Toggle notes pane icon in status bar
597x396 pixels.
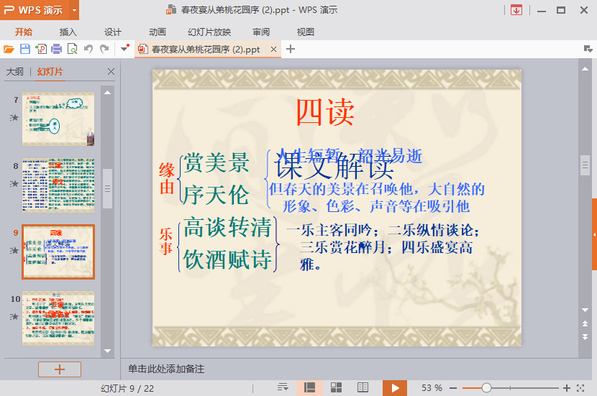click(x=283, y=387)
